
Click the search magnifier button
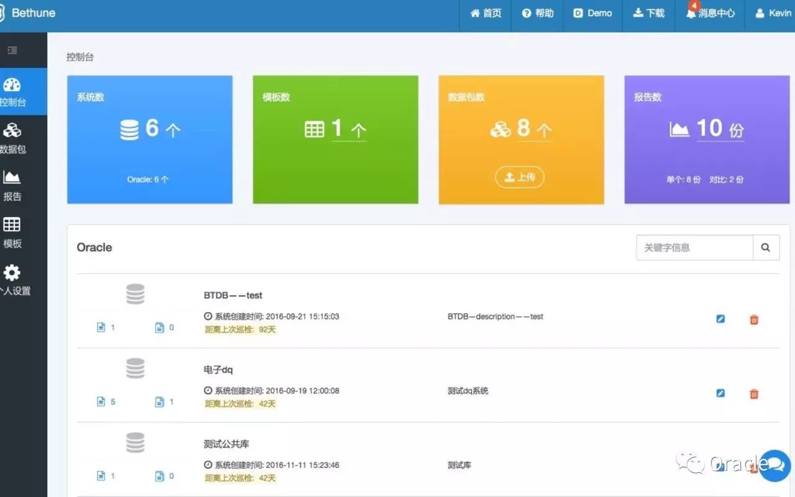(766, 248)
